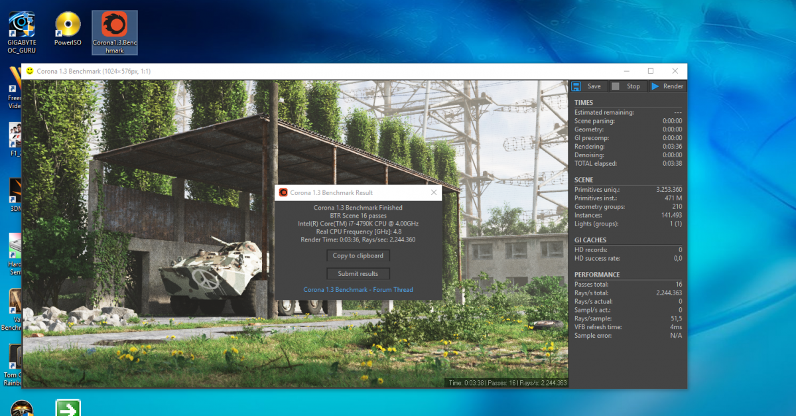Click the Render Time and Rays/sec line

[358, 240]
